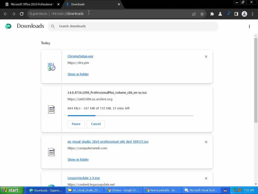258x194 pixels.
Task: Click the text https://computernewb.com
Action: pos(87,148)
